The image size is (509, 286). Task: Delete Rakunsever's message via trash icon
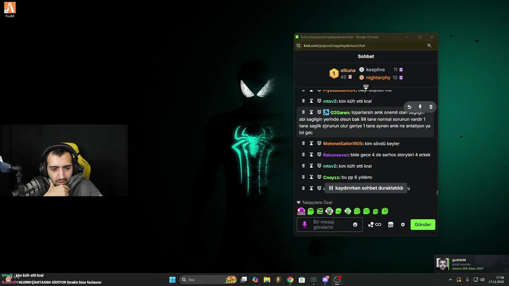[x=303, y=155]
